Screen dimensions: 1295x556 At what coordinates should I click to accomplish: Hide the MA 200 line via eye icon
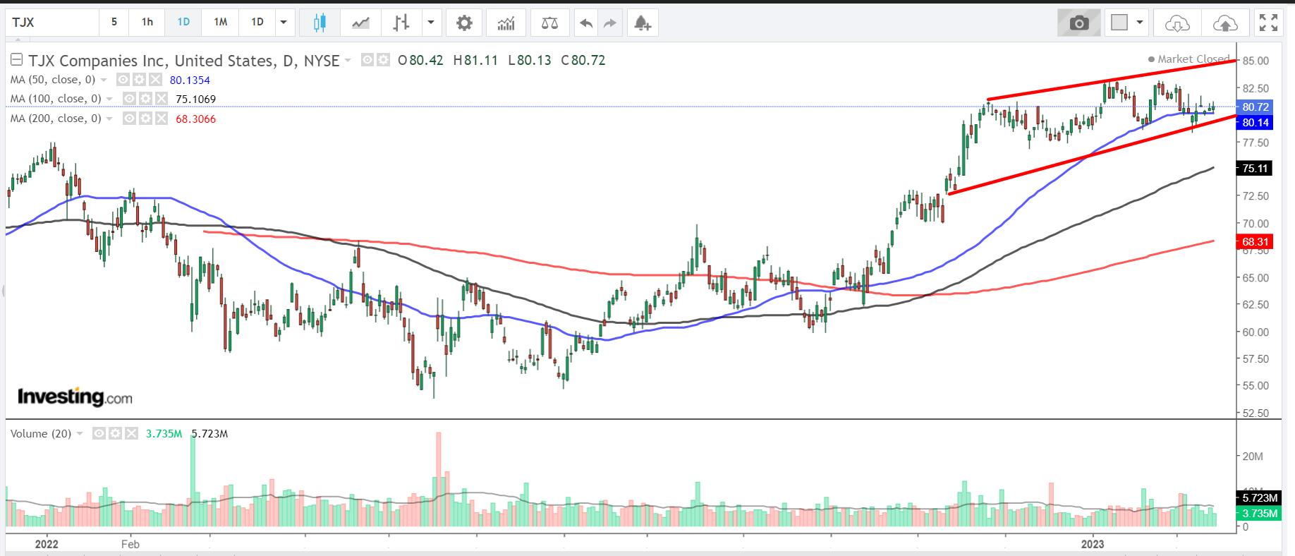(x=129, y=119)
